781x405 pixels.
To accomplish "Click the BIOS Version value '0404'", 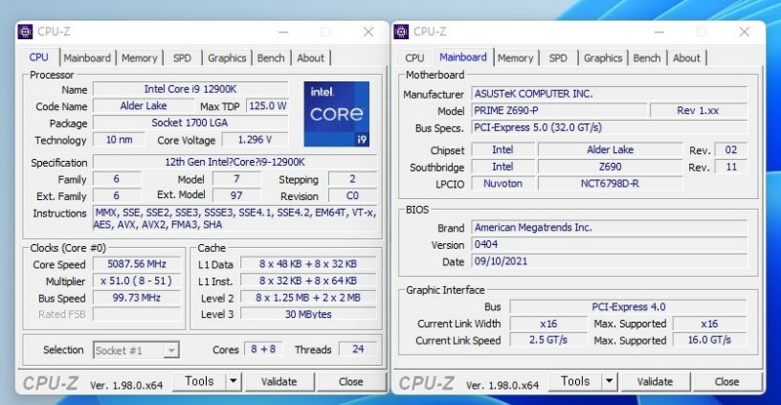I will 609,245.
